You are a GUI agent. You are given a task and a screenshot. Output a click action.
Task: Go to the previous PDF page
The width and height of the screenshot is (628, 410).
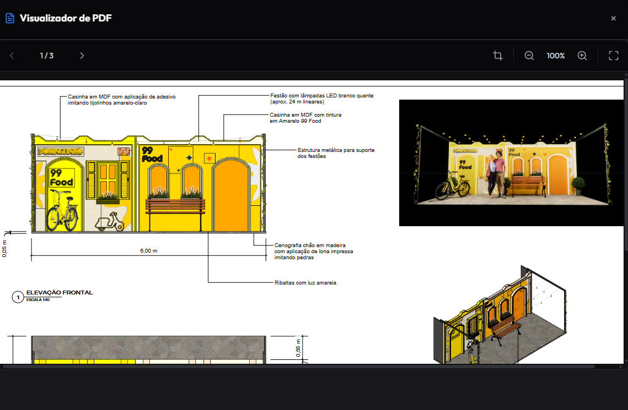[12, 56]
